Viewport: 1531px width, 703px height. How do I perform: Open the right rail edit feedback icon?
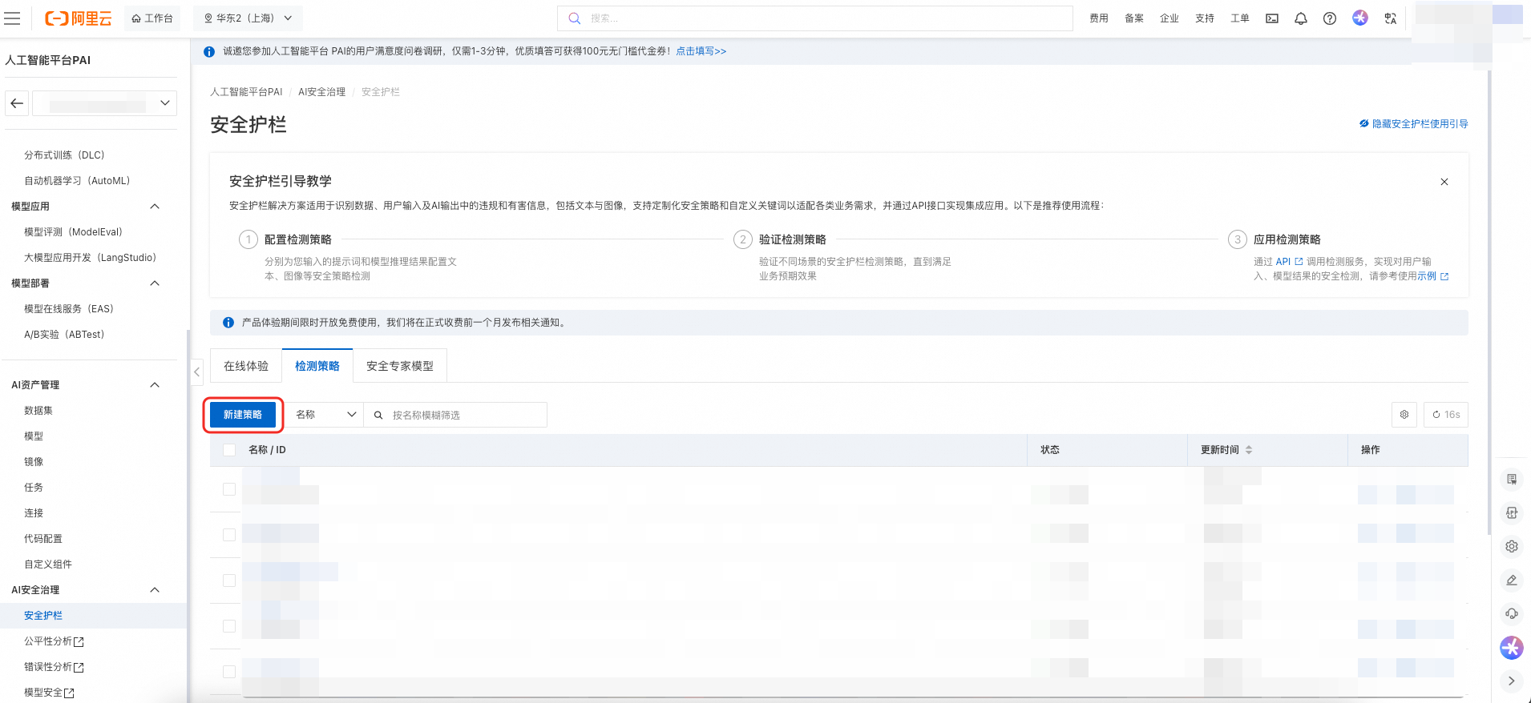click(x=1512, y=580)
